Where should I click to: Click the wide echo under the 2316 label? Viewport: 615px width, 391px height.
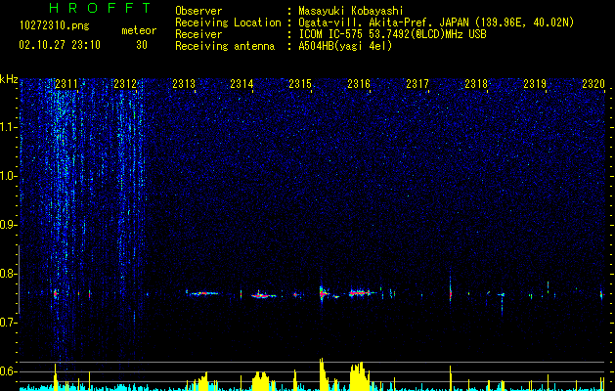point(362,292)
